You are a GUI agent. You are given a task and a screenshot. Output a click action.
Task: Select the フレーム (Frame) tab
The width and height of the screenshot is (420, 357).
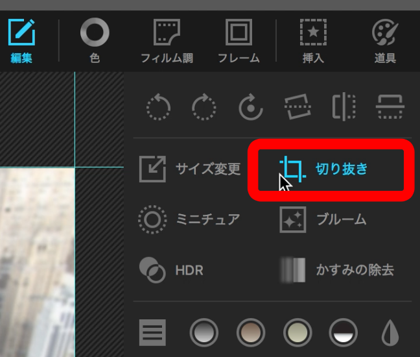(x=239, y=41)
